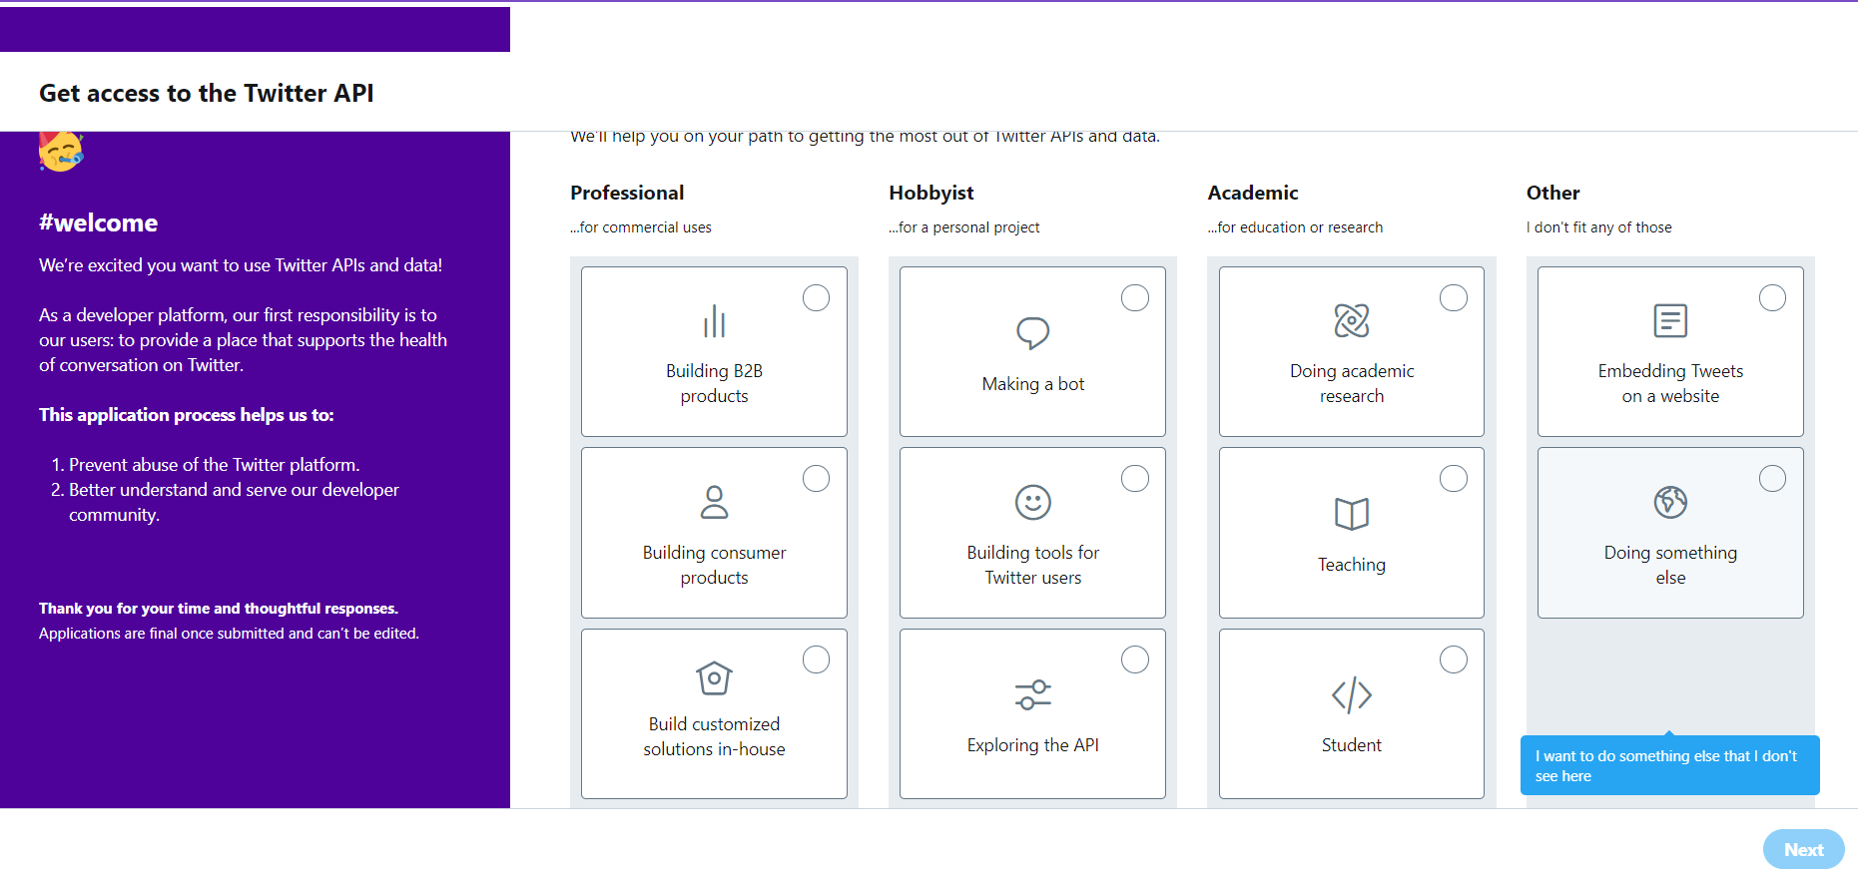Screen dimensions: 1858x875
Task: Click the bar chart icon on Building B2B products
Action: 714,320
